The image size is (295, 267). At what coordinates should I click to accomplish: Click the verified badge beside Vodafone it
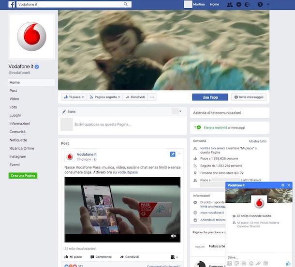(x=37, y=67)
